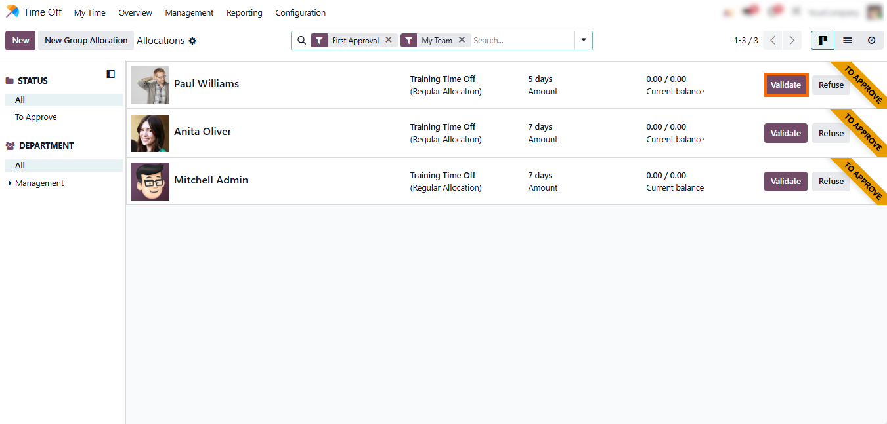This screenshot has height=424, width=887.
Task: Remove the First Approval filter
Action: pos(389,40)
